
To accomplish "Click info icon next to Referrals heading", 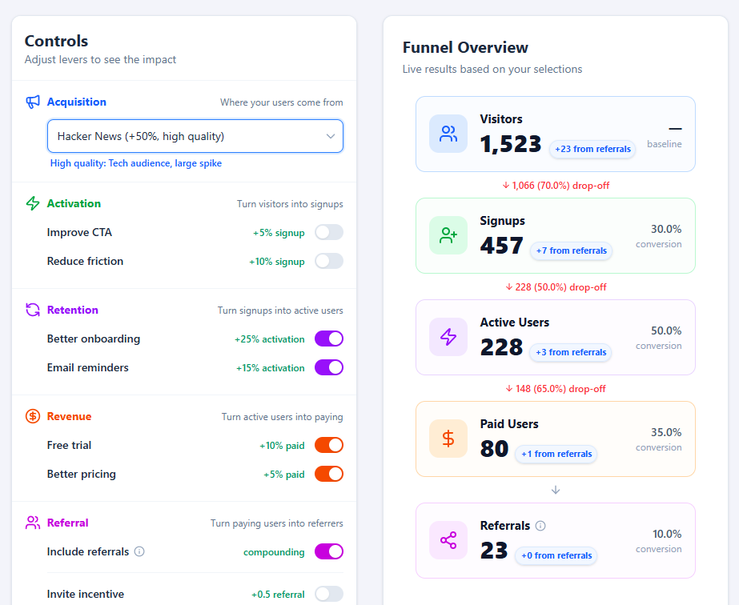I will click(x=540, y=526).
